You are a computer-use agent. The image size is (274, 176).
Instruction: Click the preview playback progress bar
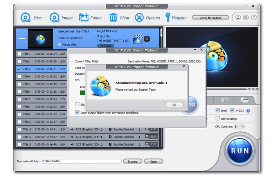pos(226,89)
